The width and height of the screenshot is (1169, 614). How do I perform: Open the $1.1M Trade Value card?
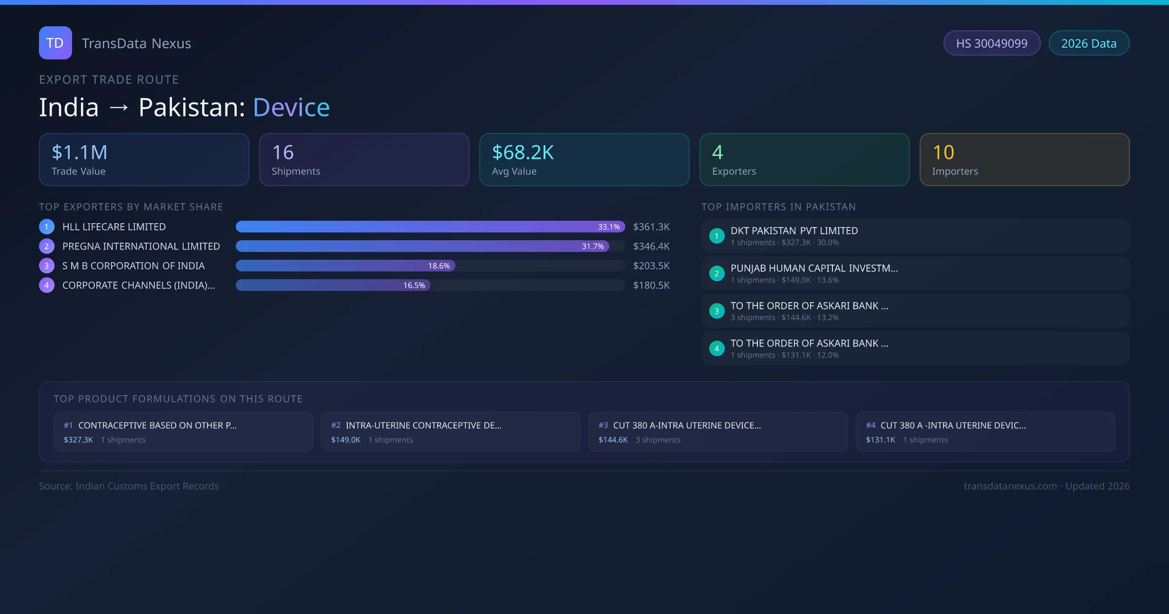144,159
